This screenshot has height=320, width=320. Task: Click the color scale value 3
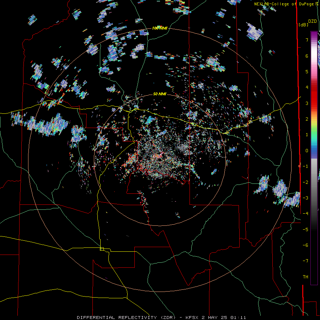click(307, 103)
